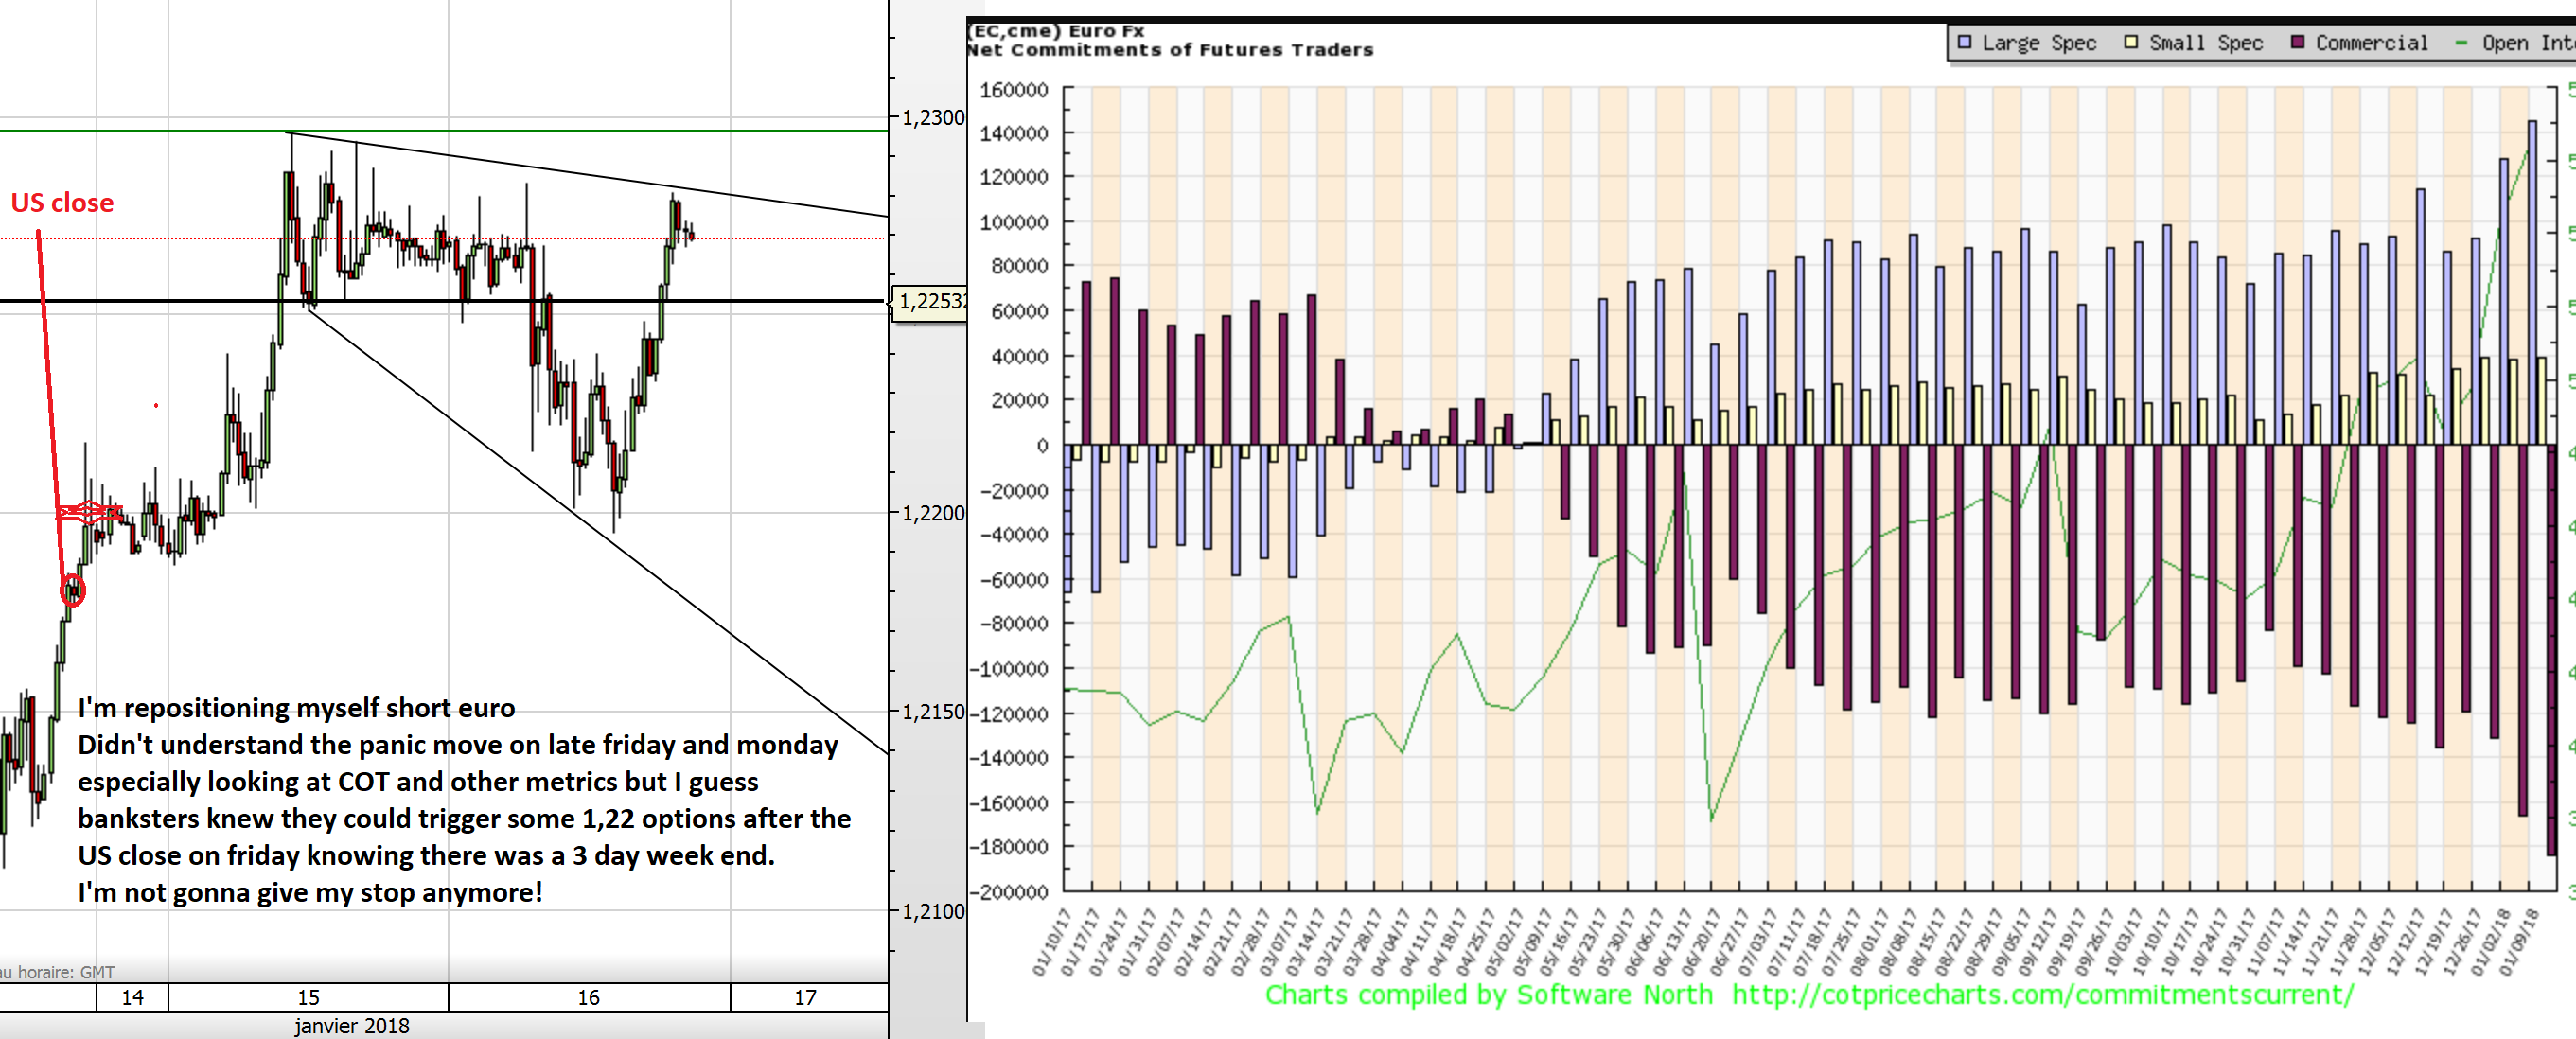Select the 1,2253 current price tag

[930, 301]
